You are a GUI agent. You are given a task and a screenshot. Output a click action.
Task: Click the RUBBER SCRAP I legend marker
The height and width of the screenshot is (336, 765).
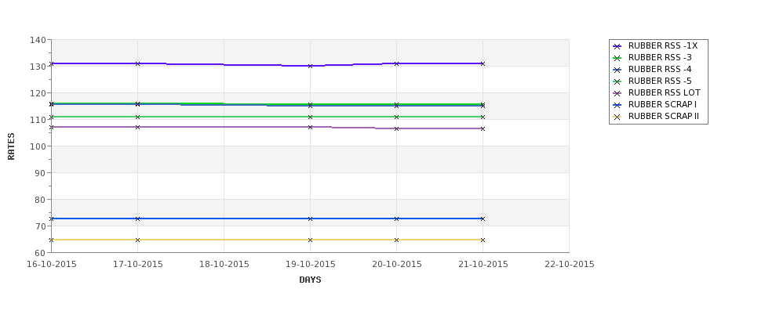click(617, 105)
